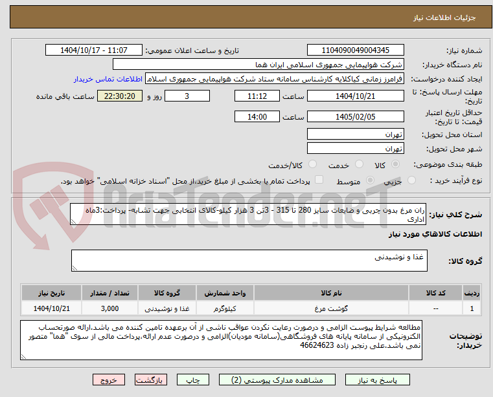Click the کیلوگرم unit cell

tap(225, 308)
